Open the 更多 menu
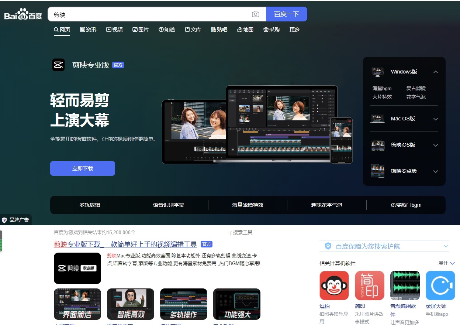 pyautogui.click(x=295, y=30)
